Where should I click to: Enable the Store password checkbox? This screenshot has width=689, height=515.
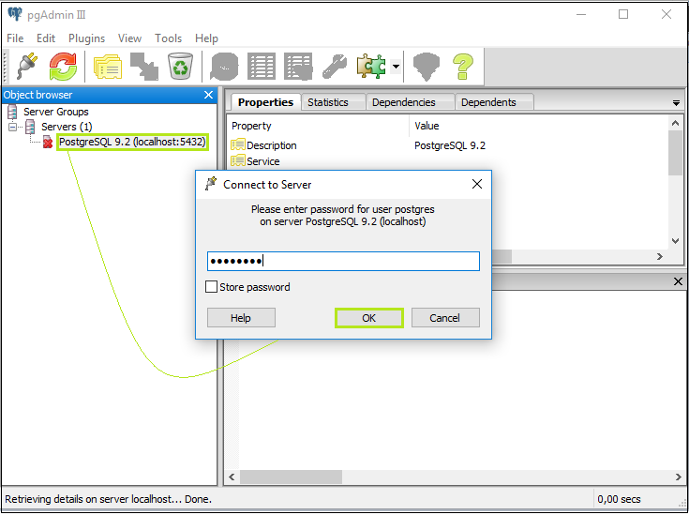(211, 287)
